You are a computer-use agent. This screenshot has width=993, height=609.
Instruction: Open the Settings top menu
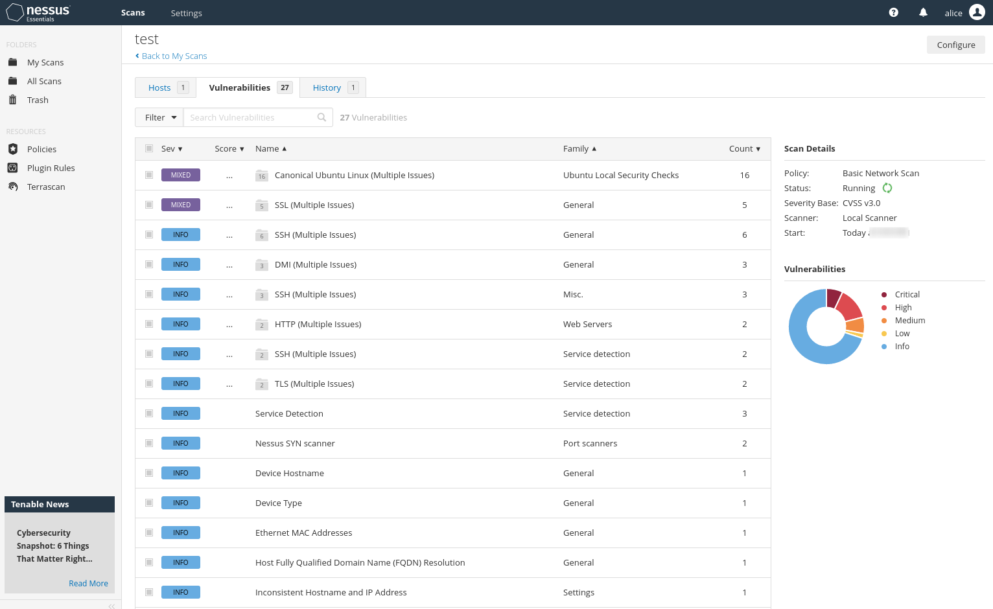tap(187, 13)
